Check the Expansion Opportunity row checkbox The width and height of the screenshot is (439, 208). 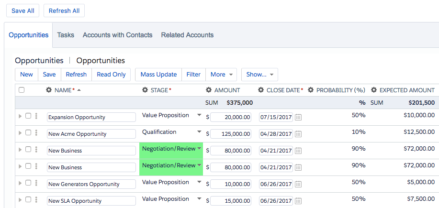[x=28, y=116]
